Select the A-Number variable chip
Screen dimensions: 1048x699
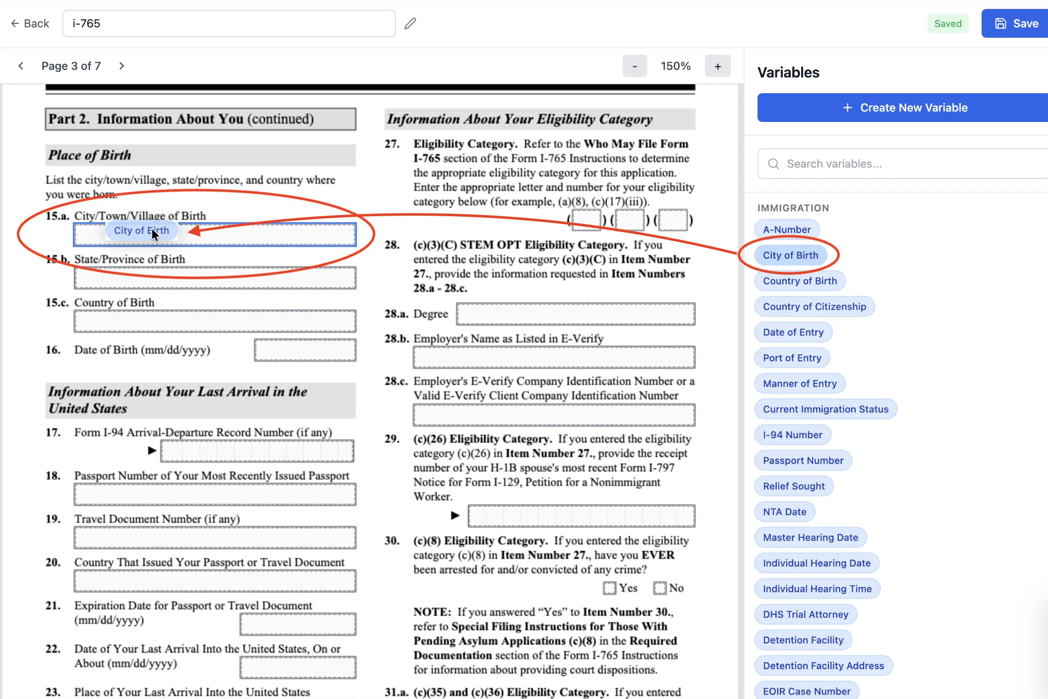click(787, 230)
